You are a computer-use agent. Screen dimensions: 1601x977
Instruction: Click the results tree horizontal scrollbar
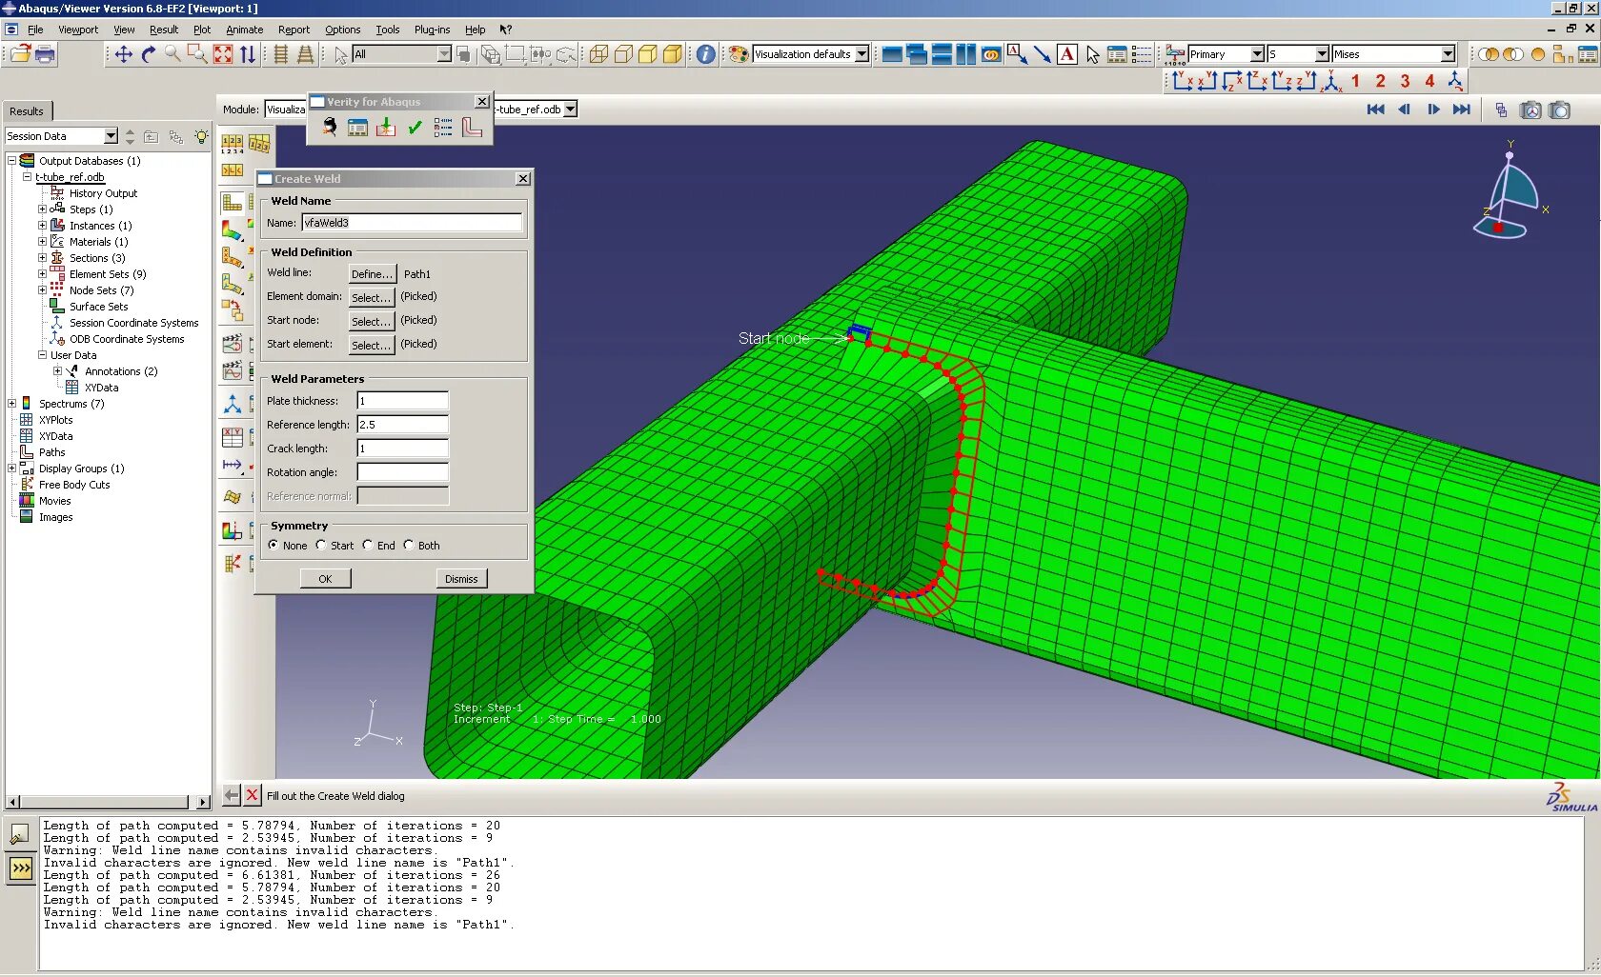(x=108, y=802)
